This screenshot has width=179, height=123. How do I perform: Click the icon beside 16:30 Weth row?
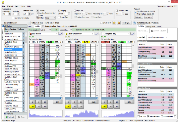[24, 34]
